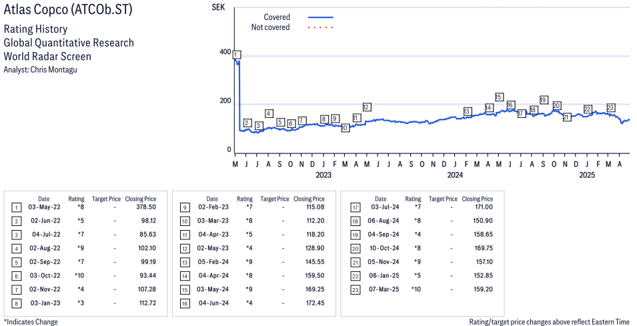Click chart marker 23 on the chart
Viewport: 637px width, 326px height.
pyautogui.click(x=610, y=107)
